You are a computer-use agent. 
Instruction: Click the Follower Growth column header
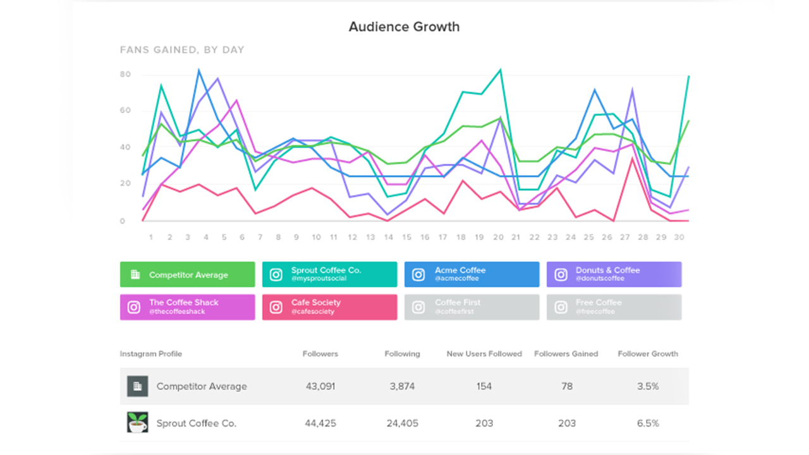click(648, 354)
